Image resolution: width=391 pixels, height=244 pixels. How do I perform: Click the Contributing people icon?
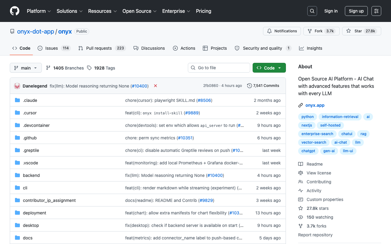301,182
